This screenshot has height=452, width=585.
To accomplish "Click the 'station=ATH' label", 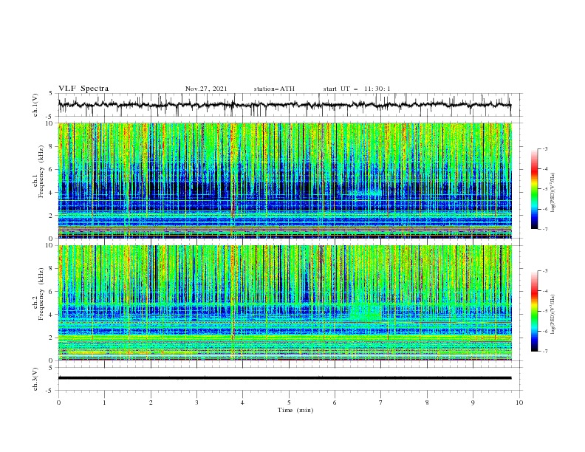I will pos(274,89).
